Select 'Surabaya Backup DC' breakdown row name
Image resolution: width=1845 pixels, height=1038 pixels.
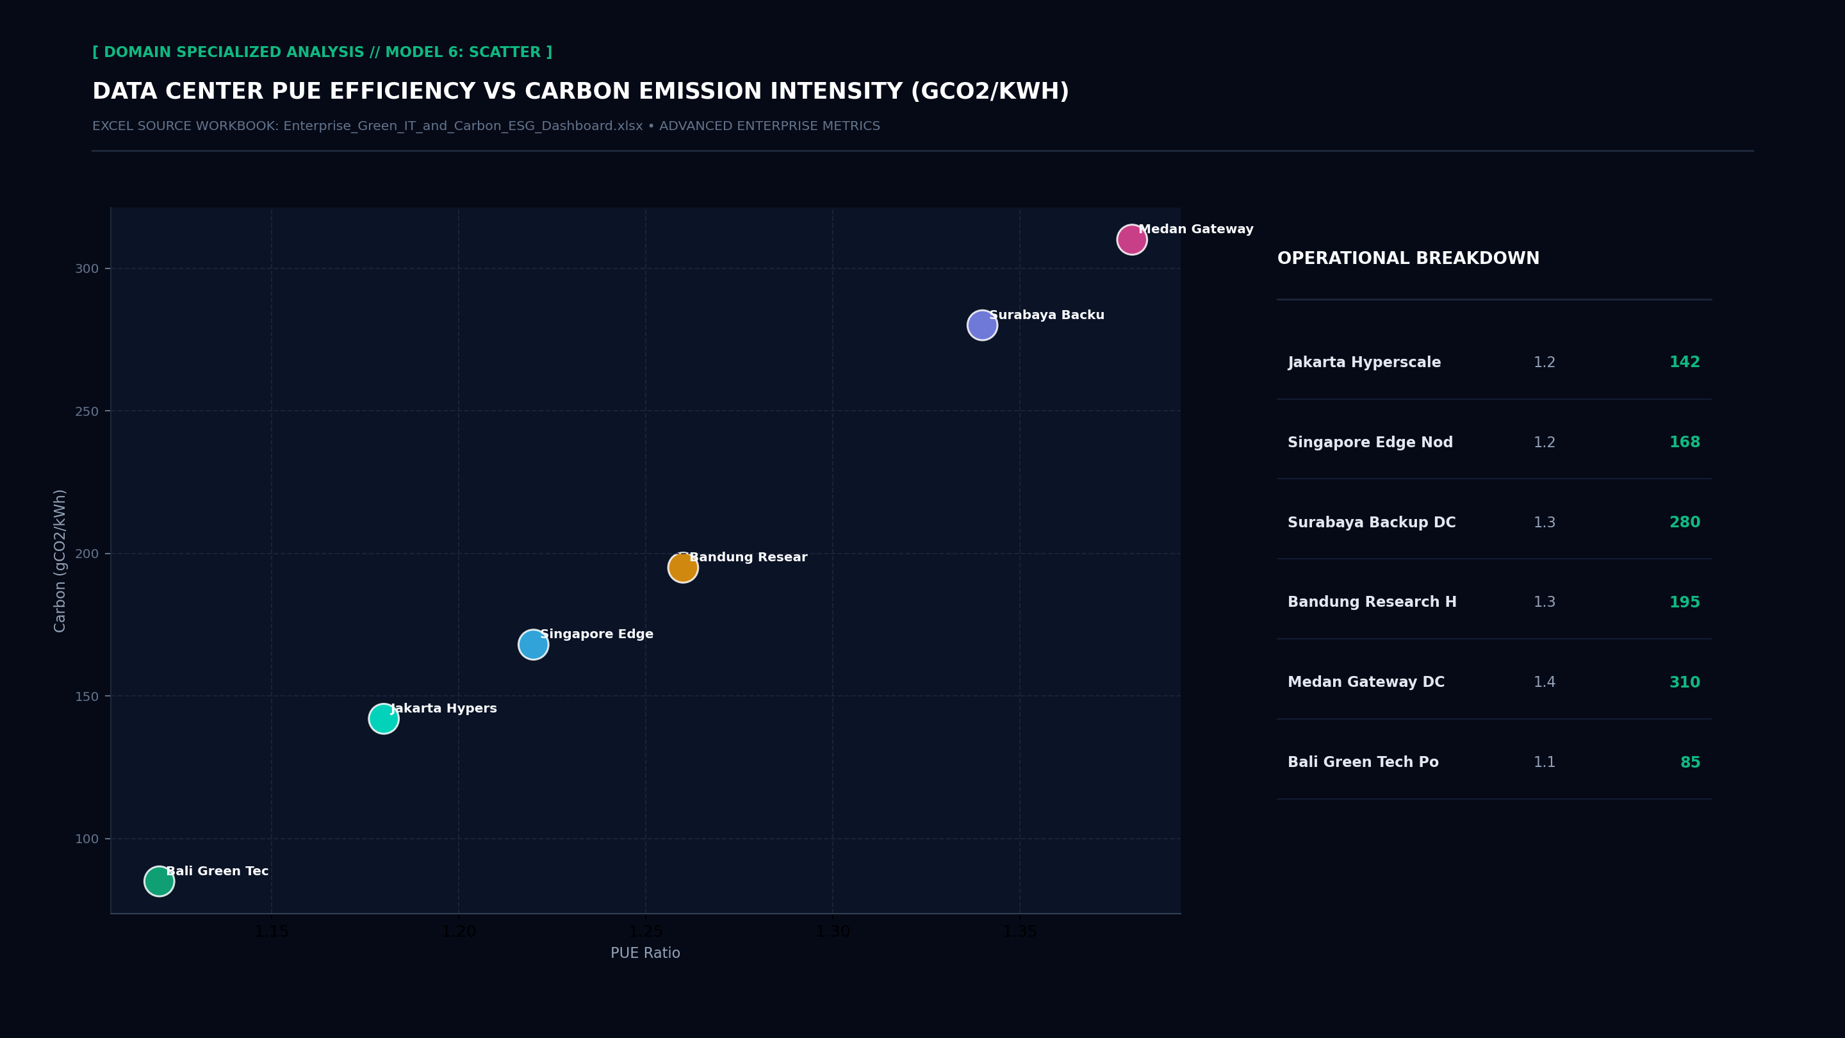pos(1372,523)
